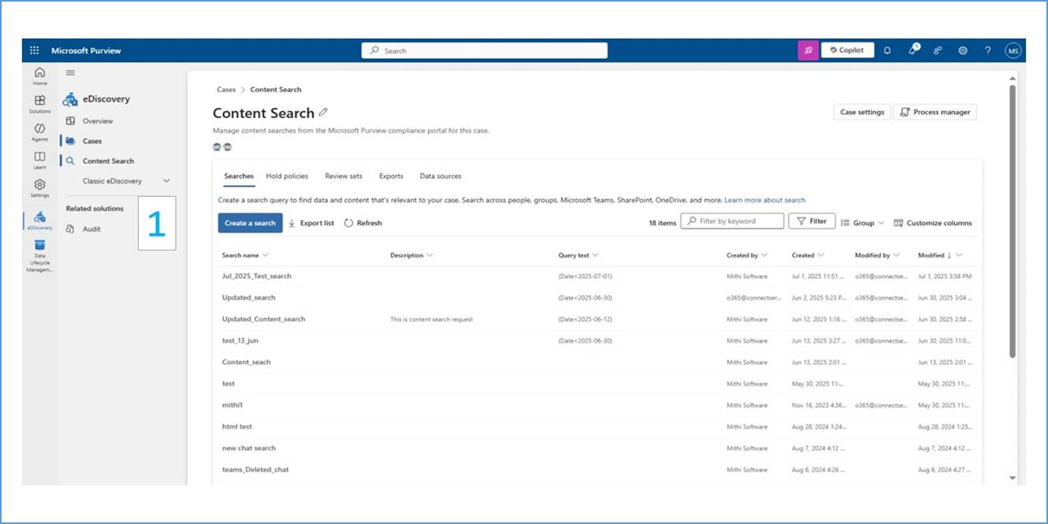Switch to the Exports tab
Viewport: 1048px width, 524px height.
[391, 176]
